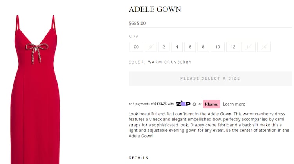Image resolution: width=294 pixels, height=164 pixels.
Task: Expand the Details section
Action: click(x=138, y=158)
